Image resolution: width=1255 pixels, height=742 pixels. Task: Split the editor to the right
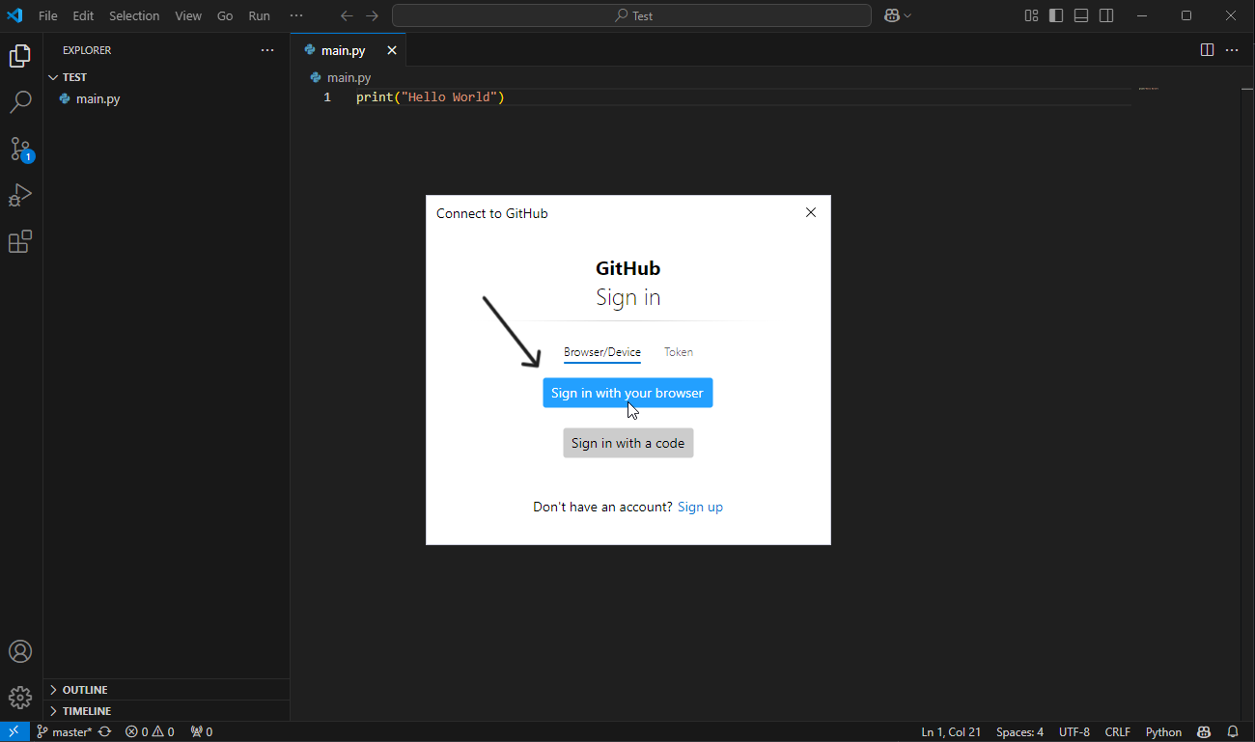(1207, 50)
